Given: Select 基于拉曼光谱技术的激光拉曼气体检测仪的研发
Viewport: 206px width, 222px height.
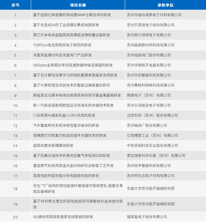Looking at the screenshot, I should 71,156.
